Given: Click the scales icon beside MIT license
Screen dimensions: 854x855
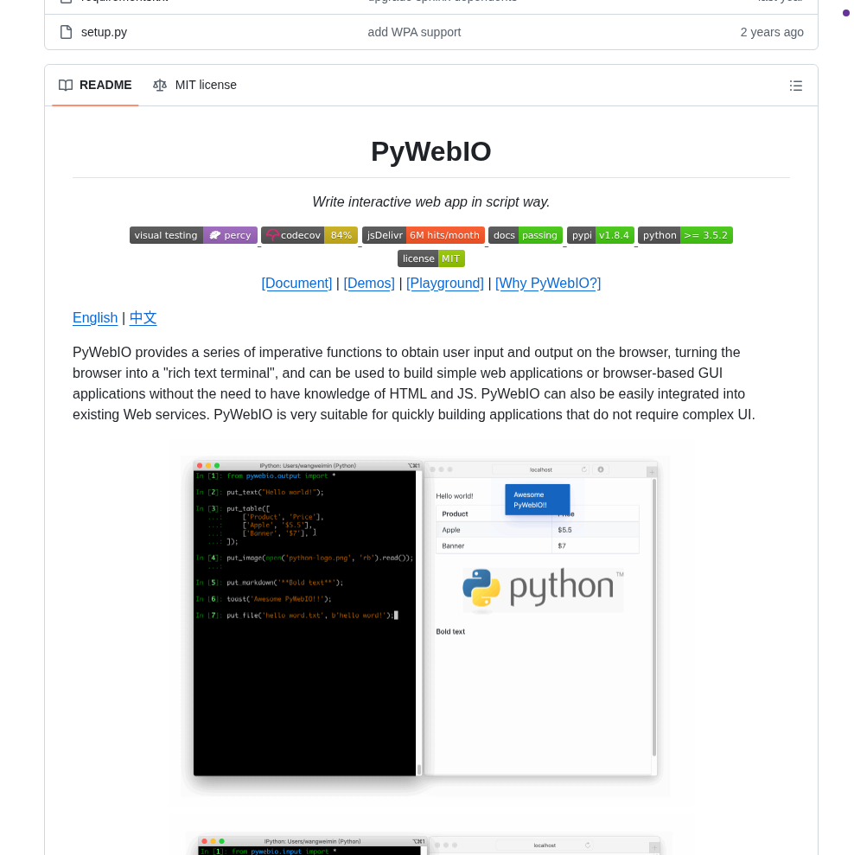Looking at the screenshot, I should click(x=160, y=85).
